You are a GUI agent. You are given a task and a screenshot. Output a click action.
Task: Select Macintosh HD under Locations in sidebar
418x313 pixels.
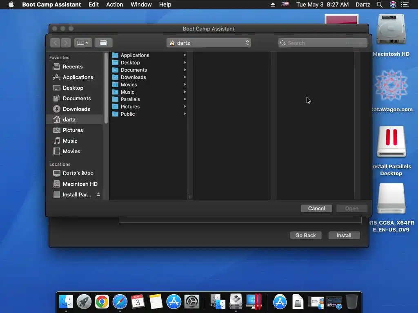[x=75, y=184]
